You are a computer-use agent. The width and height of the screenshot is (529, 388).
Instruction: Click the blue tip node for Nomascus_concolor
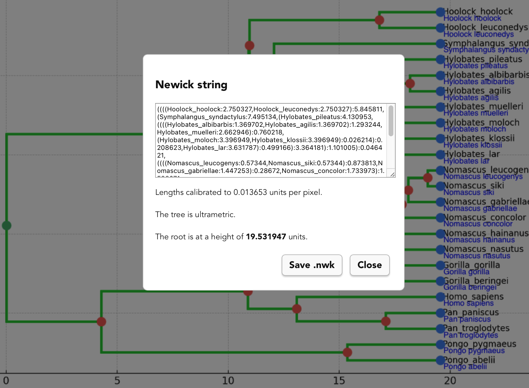tap(440, 218)
